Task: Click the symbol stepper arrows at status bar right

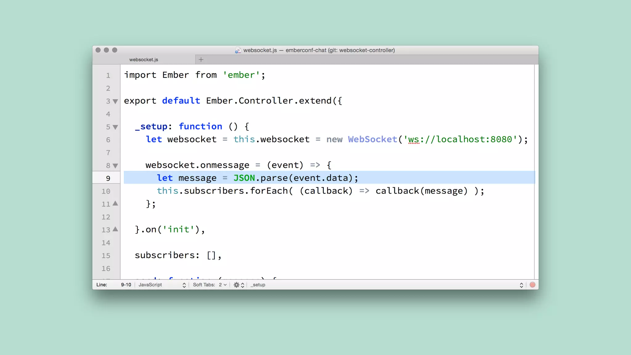Action: [x=521, y=285]
